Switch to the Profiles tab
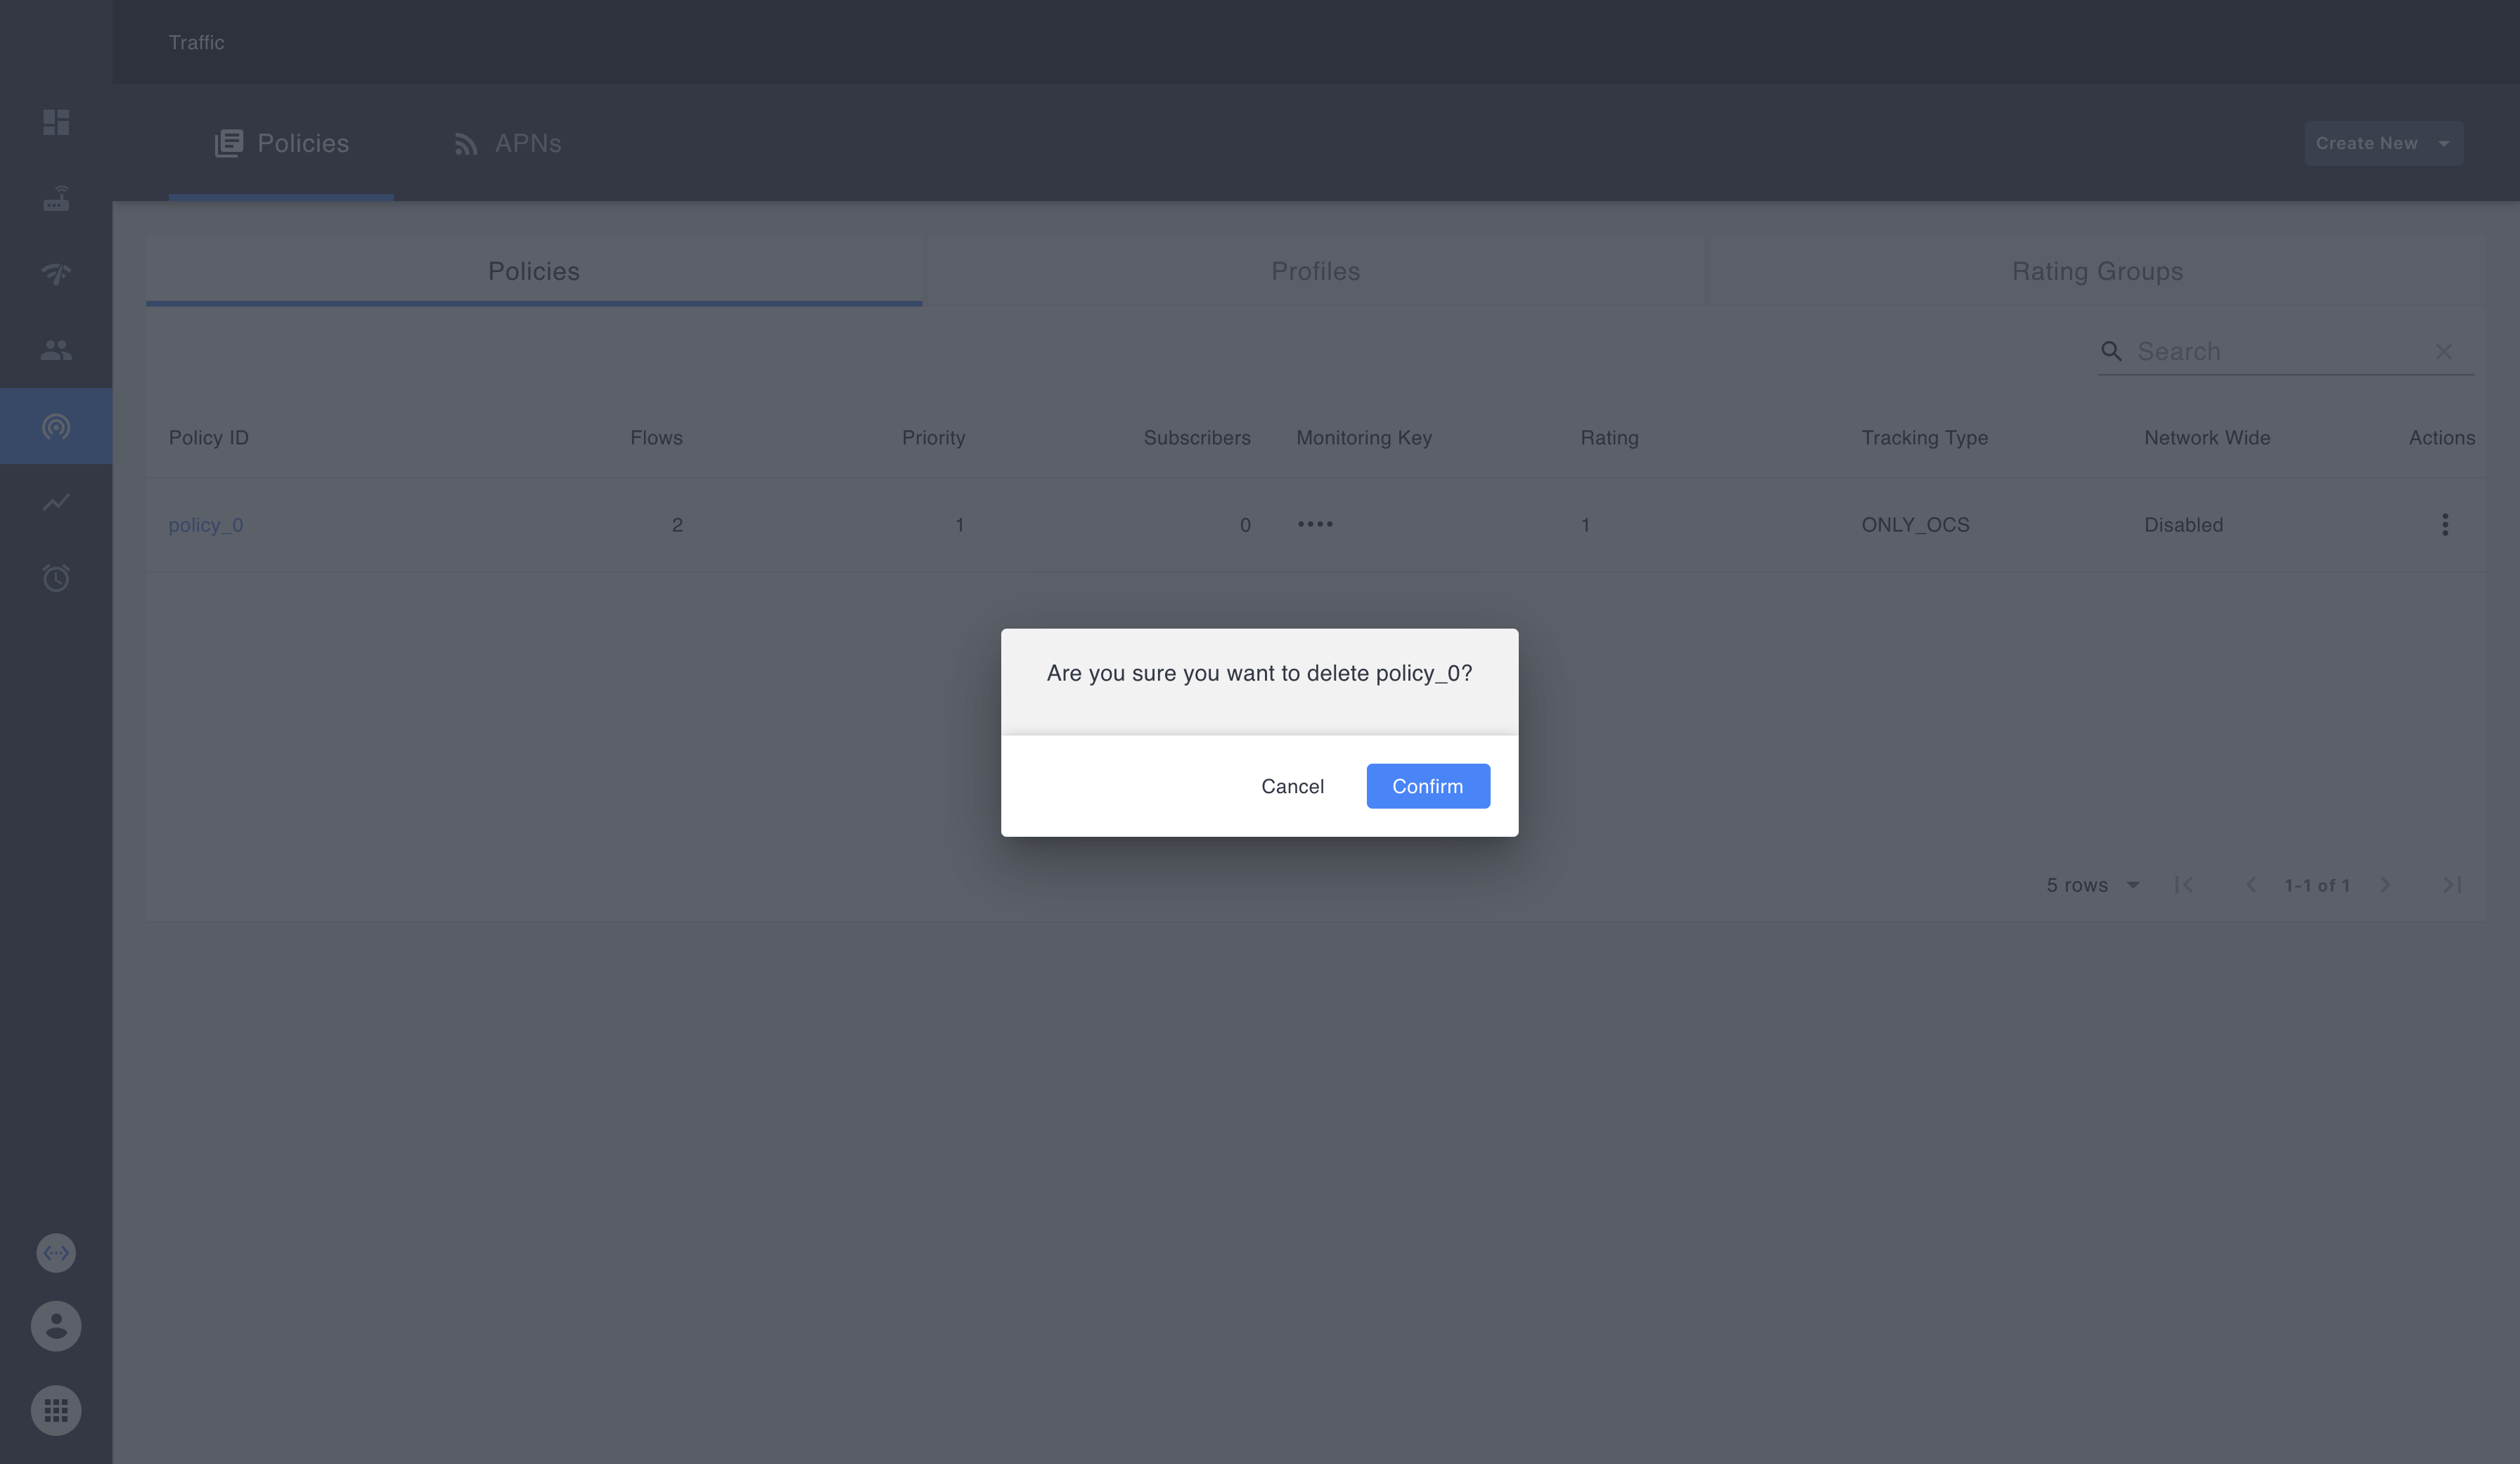Screen dimensions: 2520x1464 click(x=1315, y=271)
